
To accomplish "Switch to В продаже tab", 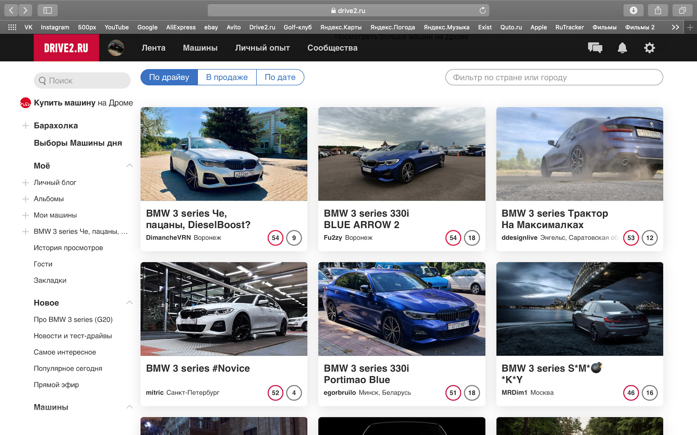I will point(227,77).
